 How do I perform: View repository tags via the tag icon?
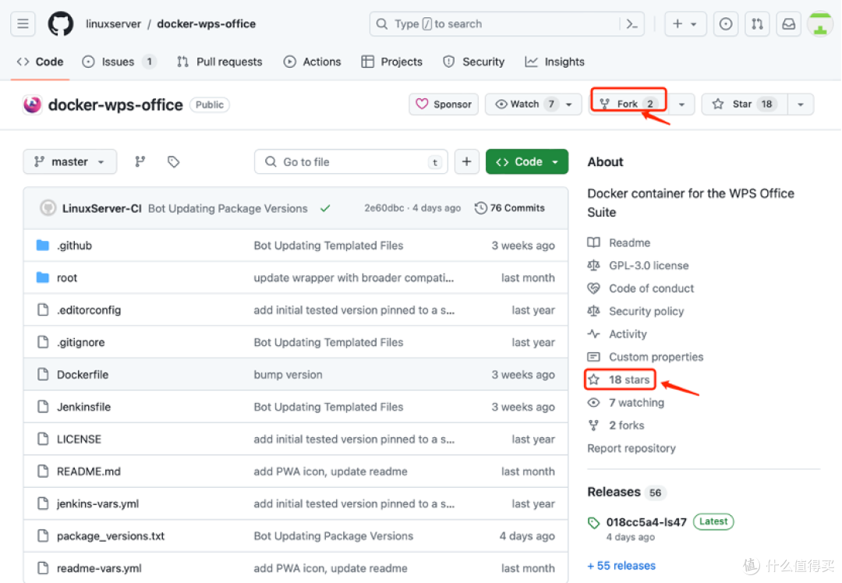coord(173,161)
